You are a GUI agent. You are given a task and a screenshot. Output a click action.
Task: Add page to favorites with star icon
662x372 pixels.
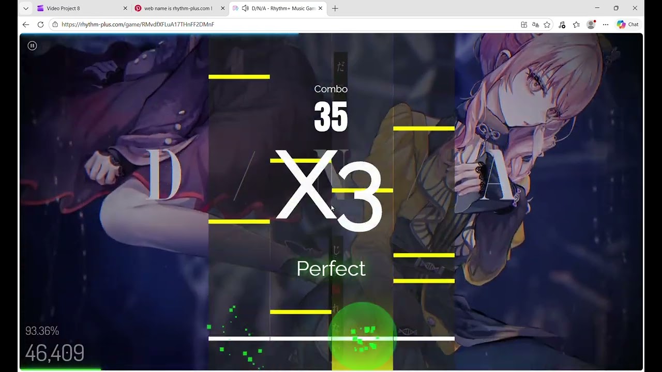[547, 24]
